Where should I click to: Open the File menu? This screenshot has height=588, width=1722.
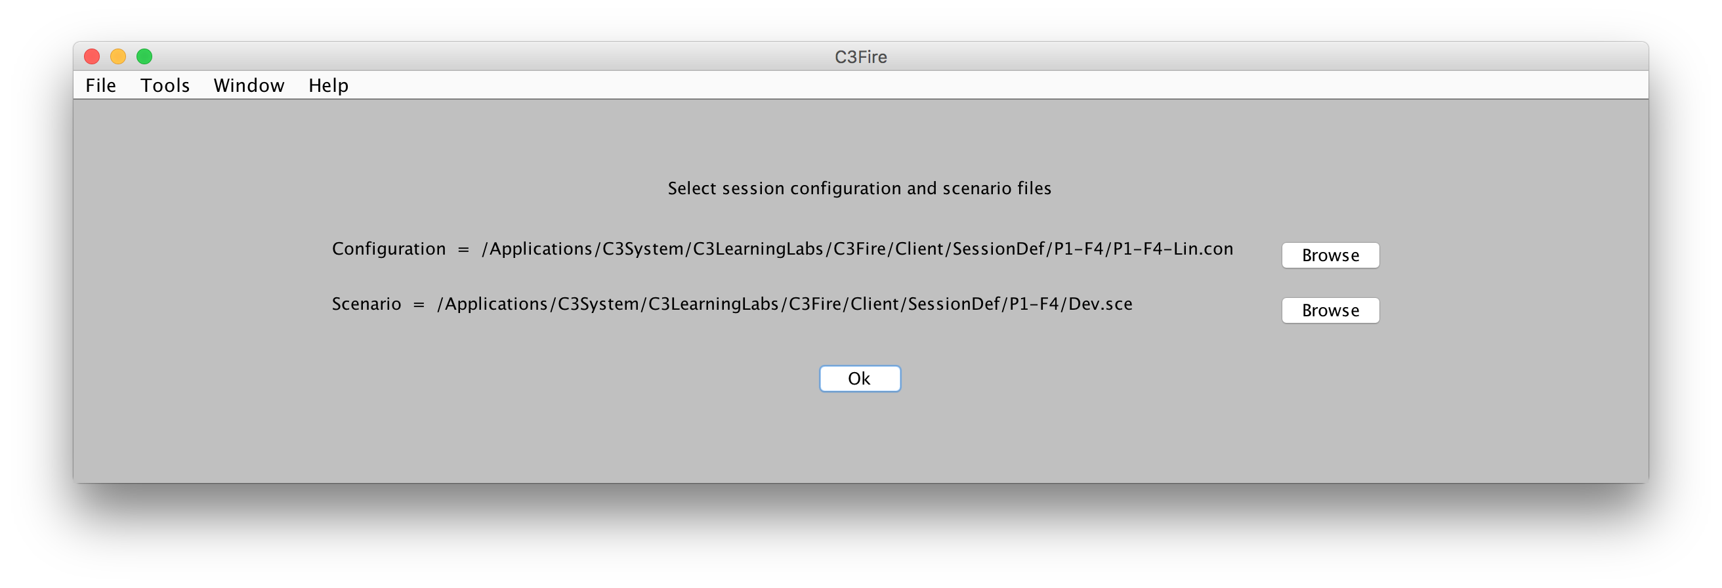pos(101,85)
